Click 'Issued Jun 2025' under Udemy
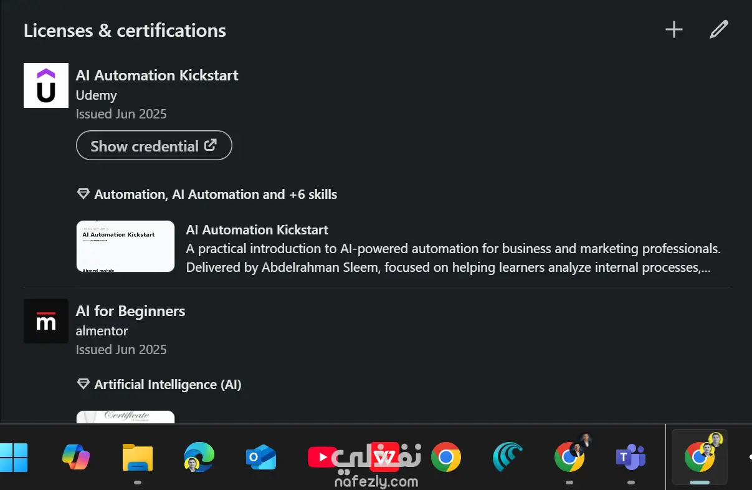 click(x=121, y=114)
